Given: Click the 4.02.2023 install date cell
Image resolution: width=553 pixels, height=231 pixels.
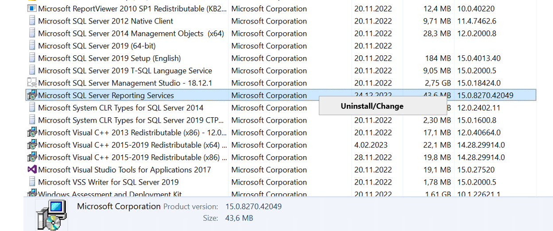Looking at the screenshot, I should click(x=371, y=145).
